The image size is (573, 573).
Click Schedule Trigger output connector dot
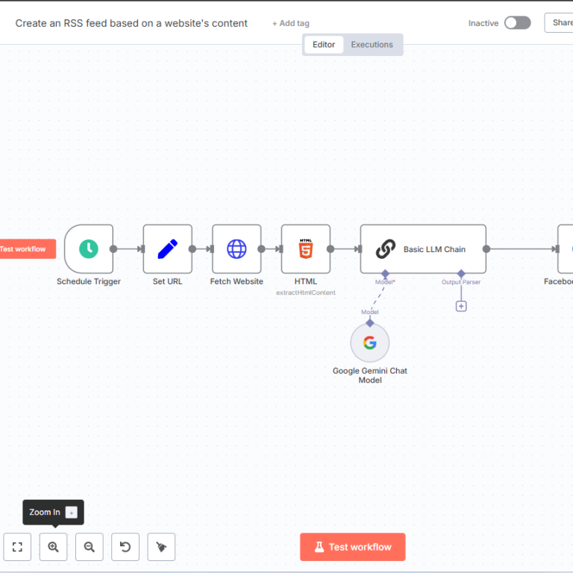pos(113,249)
